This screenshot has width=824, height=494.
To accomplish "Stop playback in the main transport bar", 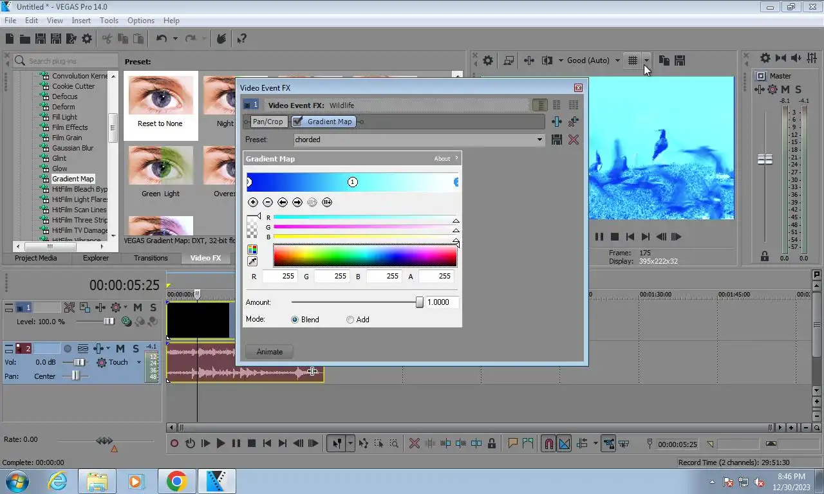I will tap(252, 443).
